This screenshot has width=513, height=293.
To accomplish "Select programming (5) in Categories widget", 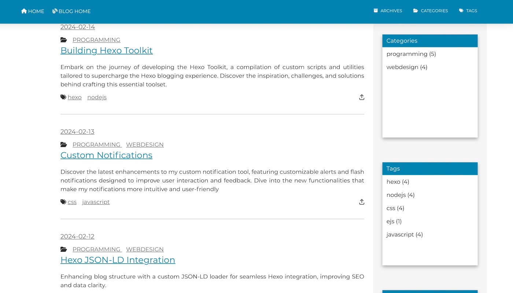I will click(411, 54).
